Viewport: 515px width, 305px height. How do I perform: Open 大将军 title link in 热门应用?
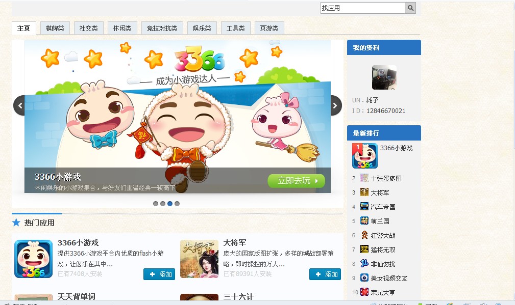235,243
